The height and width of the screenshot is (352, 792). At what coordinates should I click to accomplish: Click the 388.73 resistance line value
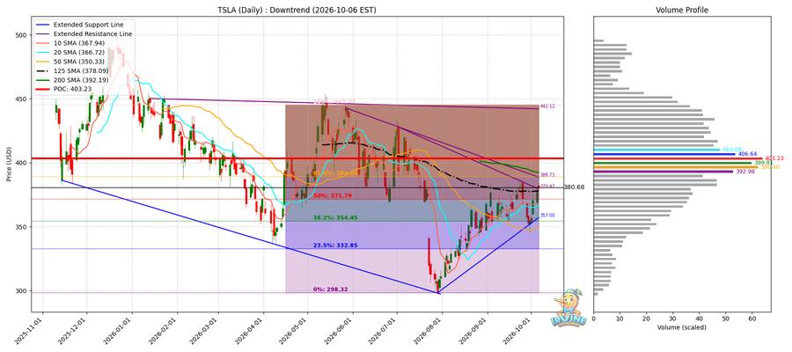pyautogui.click(x=547, y=175)
